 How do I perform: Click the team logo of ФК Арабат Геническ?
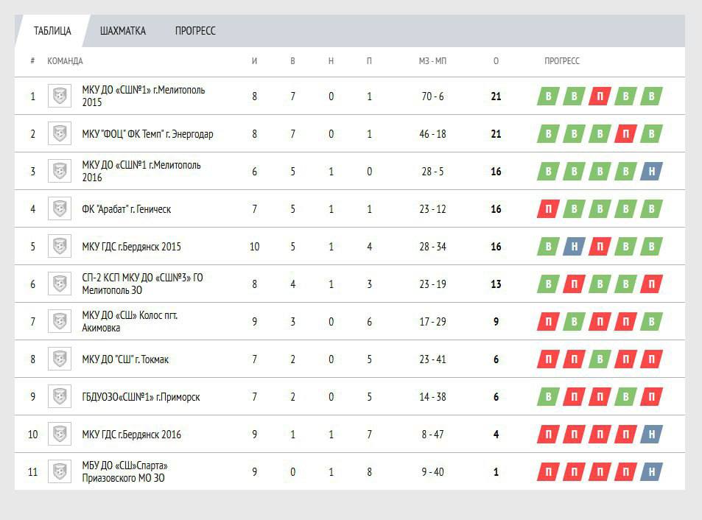(60, 209)
